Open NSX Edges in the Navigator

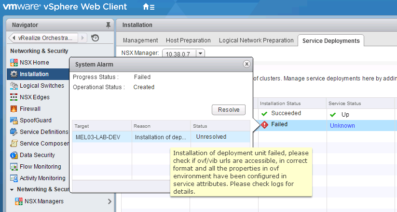coord(35,97)
